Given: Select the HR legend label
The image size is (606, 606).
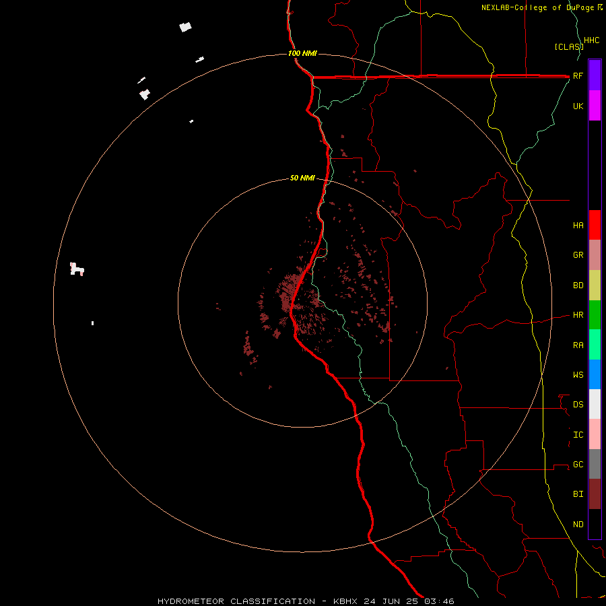Looking at the screenshot, I should (578, 315).
